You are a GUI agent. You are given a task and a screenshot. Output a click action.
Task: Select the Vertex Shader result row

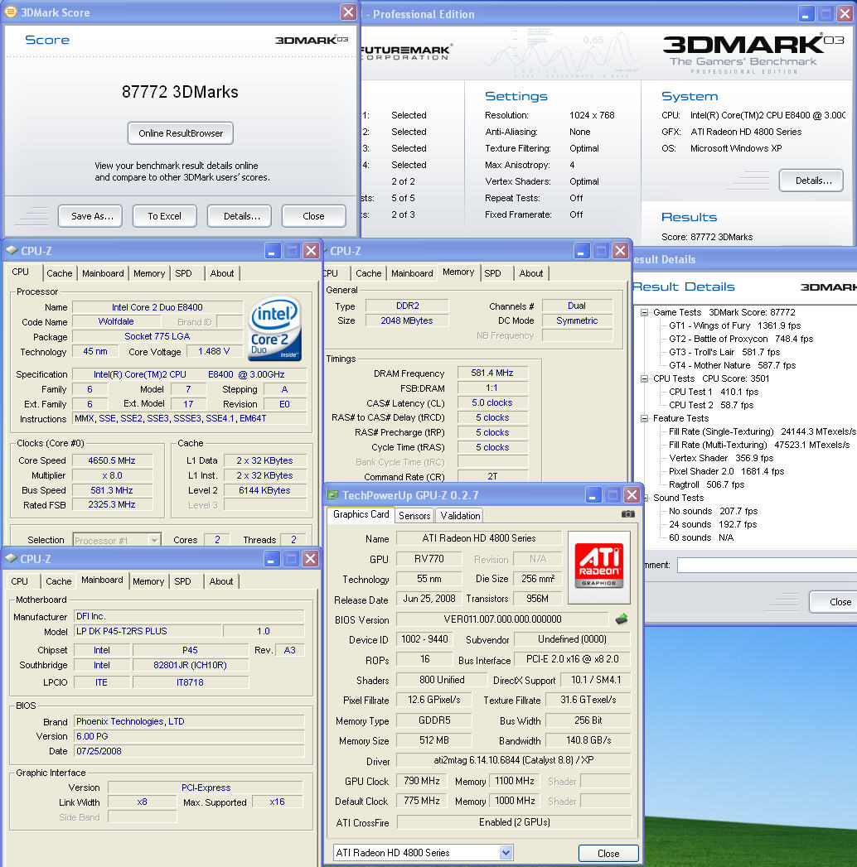pyautogui.click(x=721, y=459)
